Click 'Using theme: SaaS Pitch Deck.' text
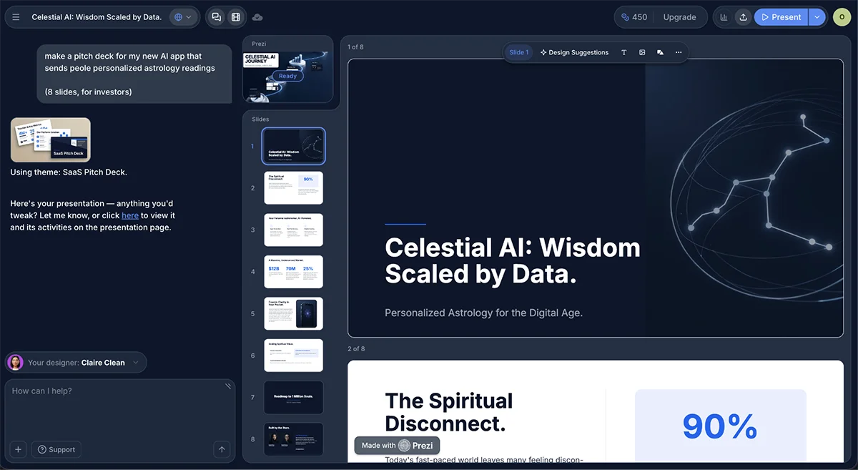 (69, 172)
